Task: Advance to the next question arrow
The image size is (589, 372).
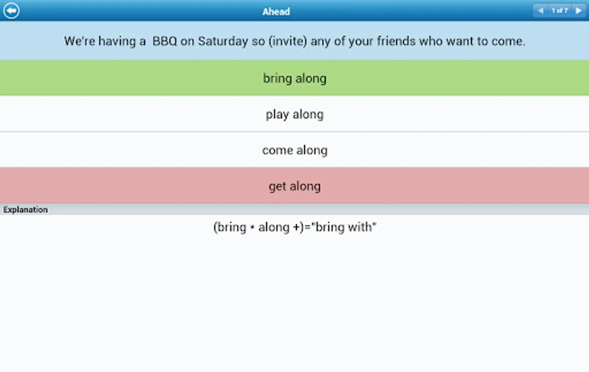Action: [579, 11]
